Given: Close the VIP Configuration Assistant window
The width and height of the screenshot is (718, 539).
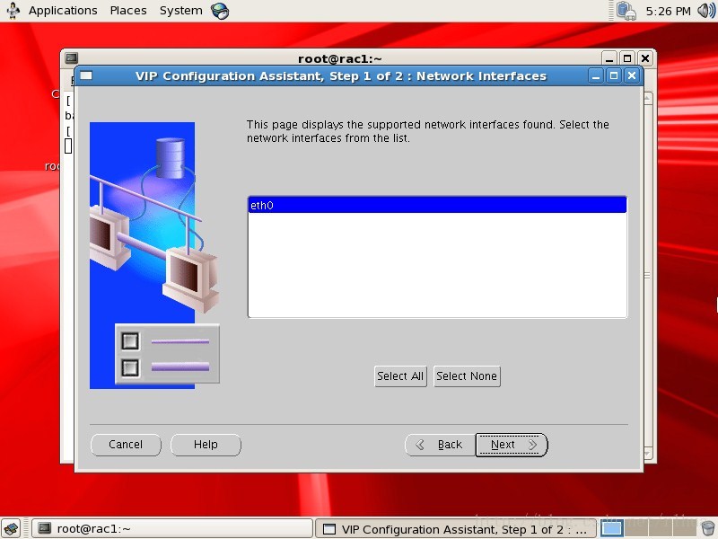Looking at the screenshot, I should pyautogui.click(x=632, y=76).
